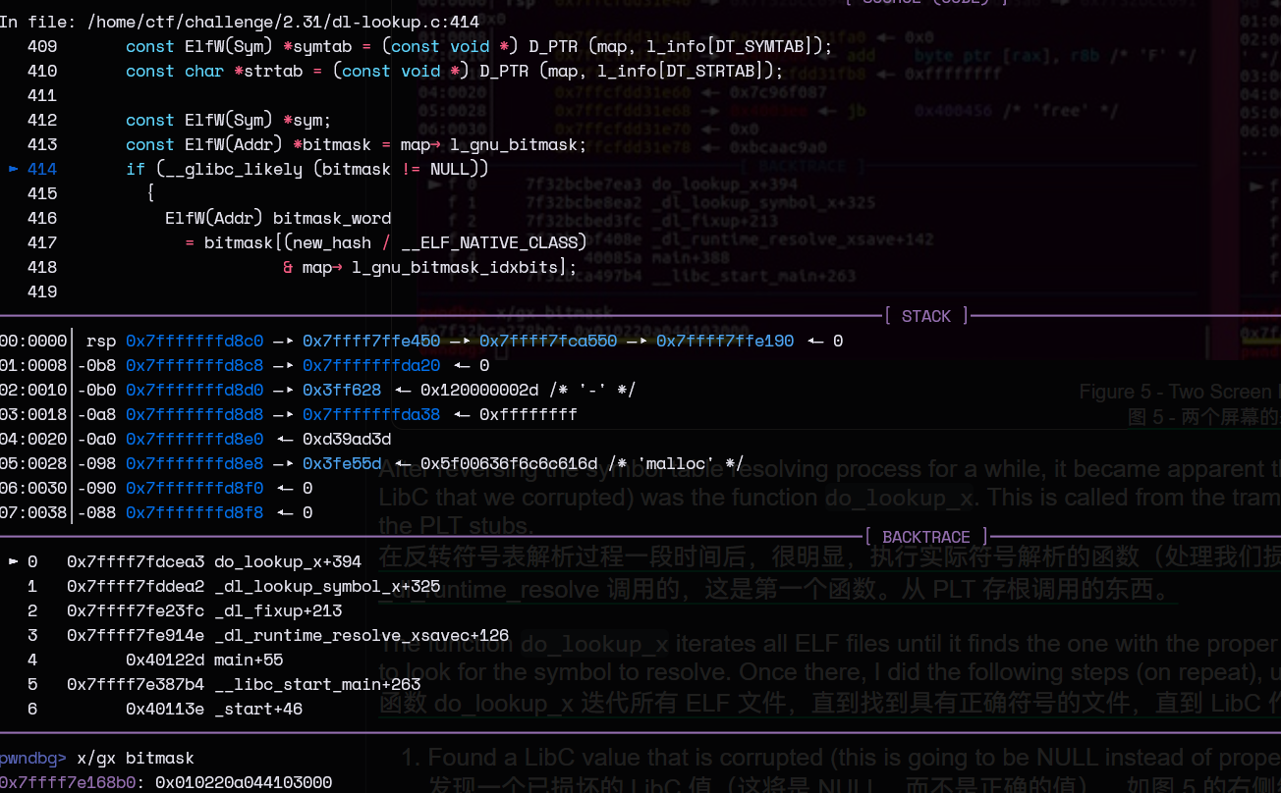Click stack address 0x7fffffffd8c0
The width and height of the screenshot is (1281, 793).
pyautogui.click(x=195, y=341)
